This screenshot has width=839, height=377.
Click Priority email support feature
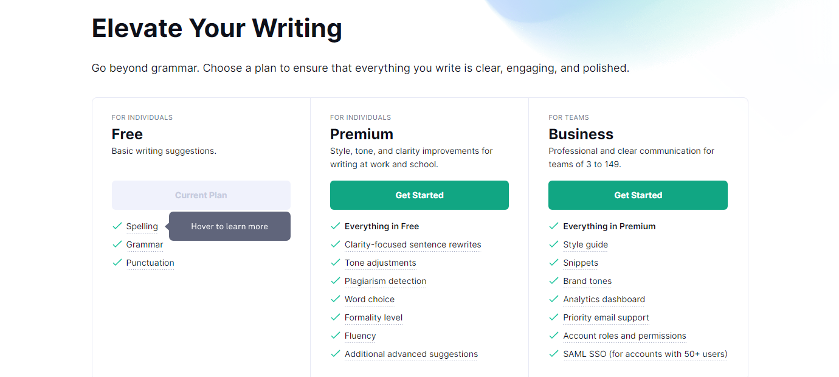606,317
